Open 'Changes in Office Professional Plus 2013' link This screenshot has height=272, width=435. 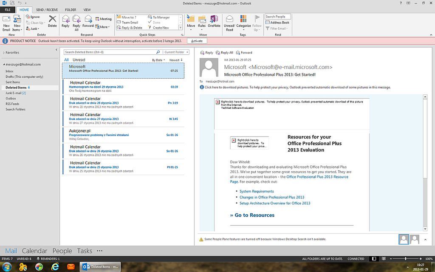point(272,197)
